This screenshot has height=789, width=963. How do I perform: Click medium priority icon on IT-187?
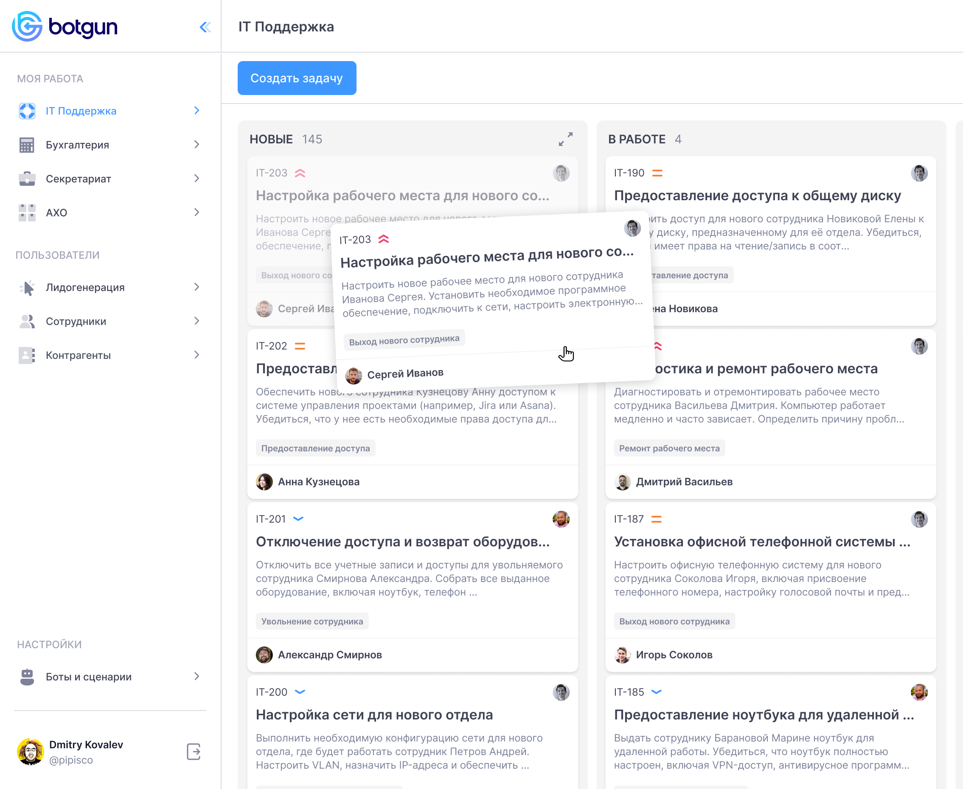coord(657,519)
